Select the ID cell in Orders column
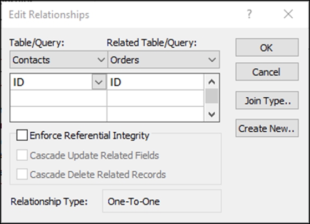Viewport: 310px width, 224px height. 155,82
